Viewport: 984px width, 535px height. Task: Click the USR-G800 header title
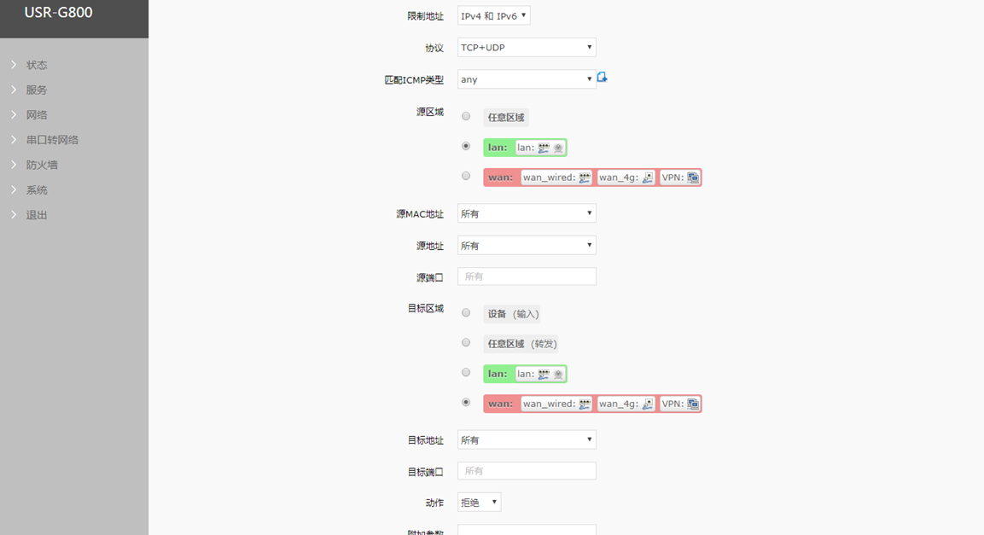(x=58, y=13)
